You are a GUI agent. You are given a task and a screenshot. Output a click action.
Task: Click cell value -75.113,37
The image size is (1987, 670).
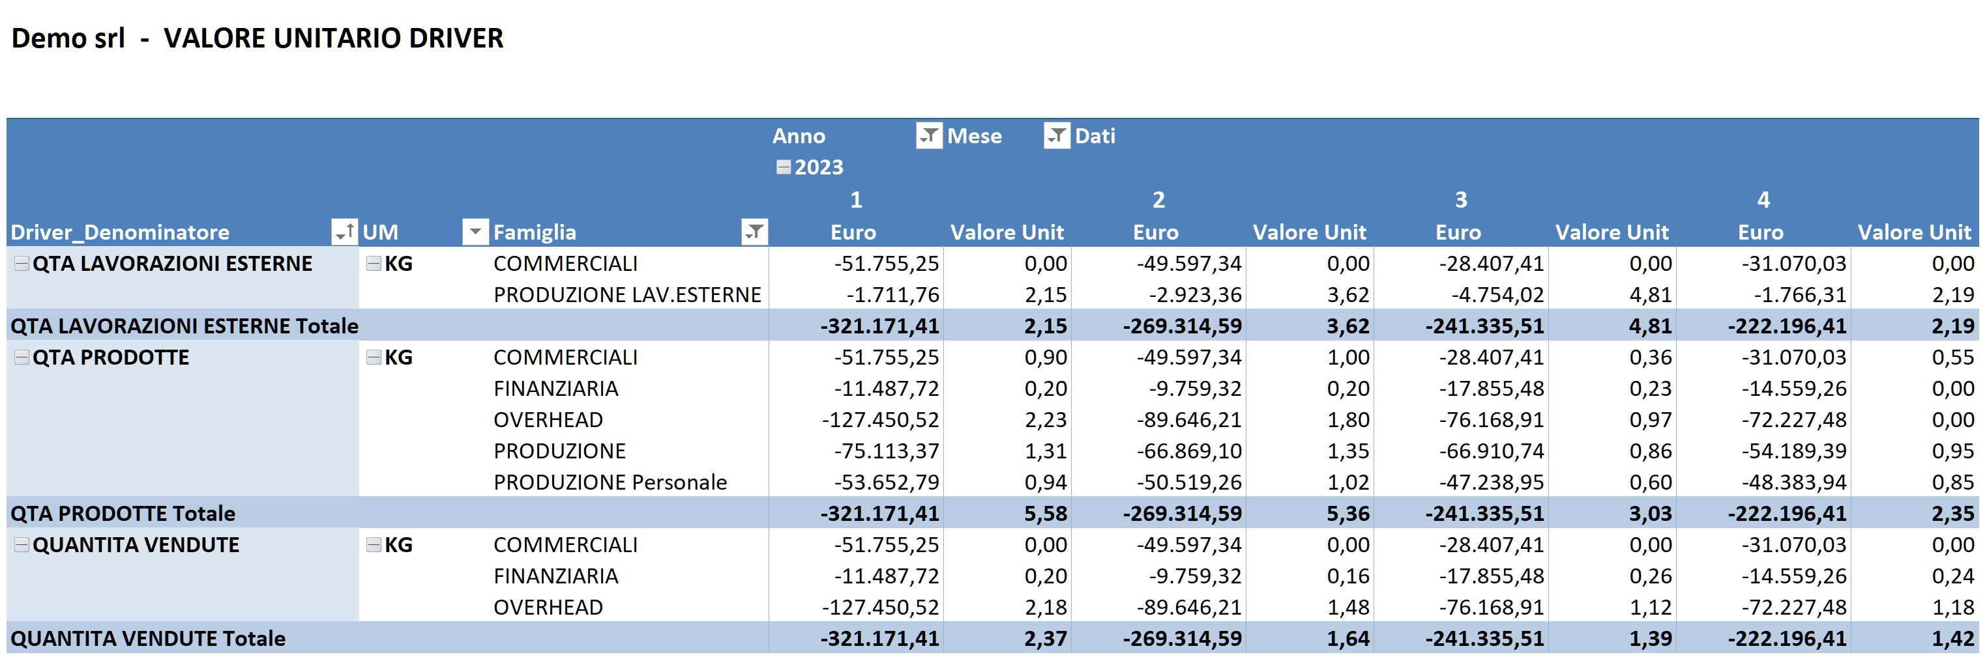887,451
